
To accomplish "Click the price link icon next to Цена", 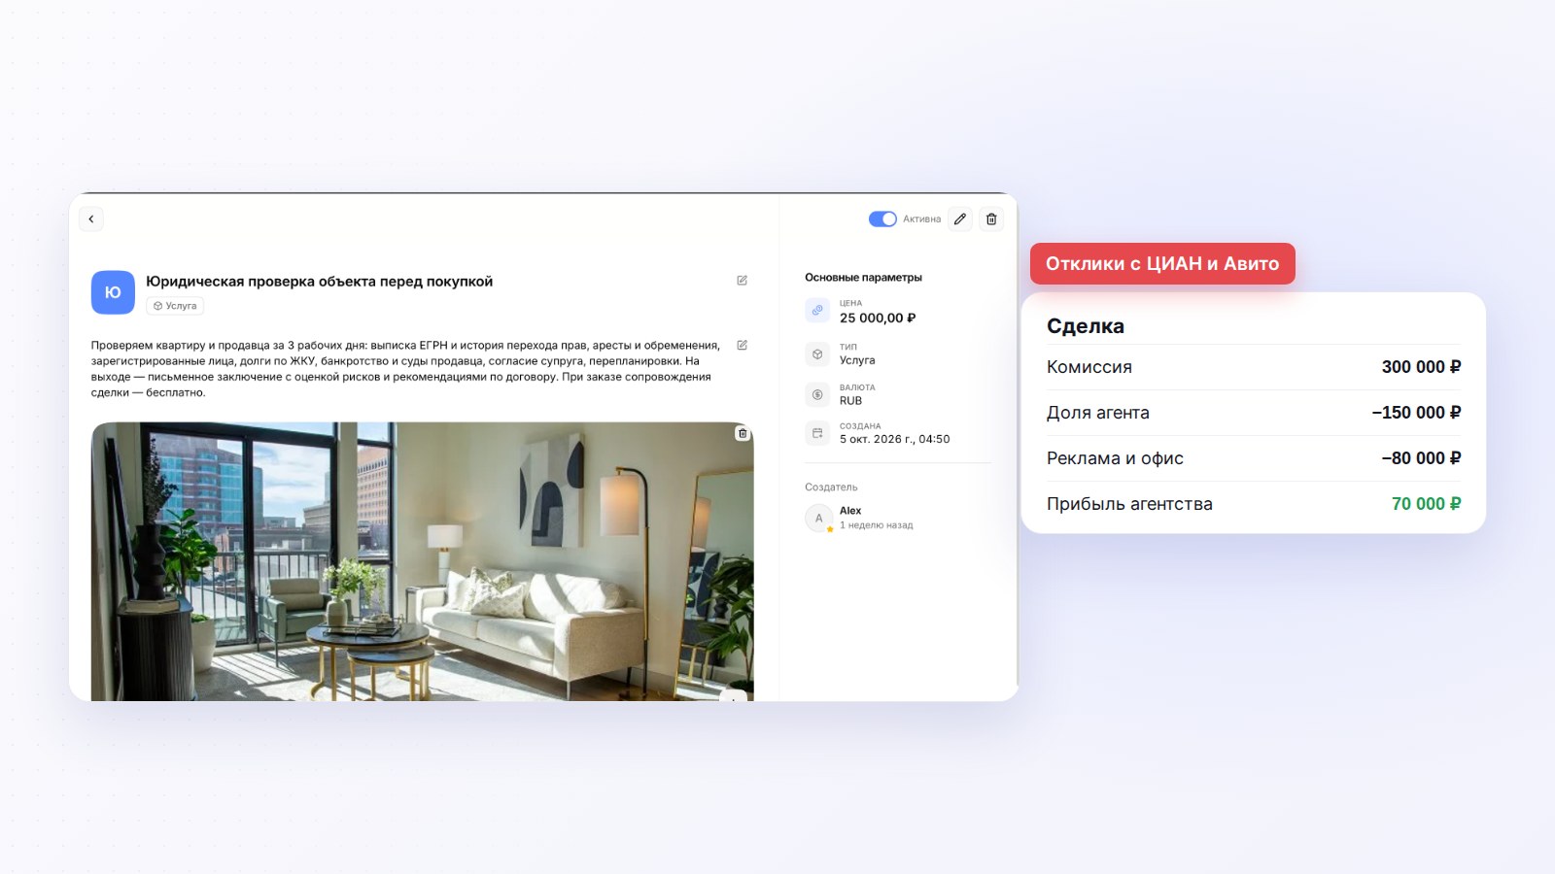I will [817, 311].
